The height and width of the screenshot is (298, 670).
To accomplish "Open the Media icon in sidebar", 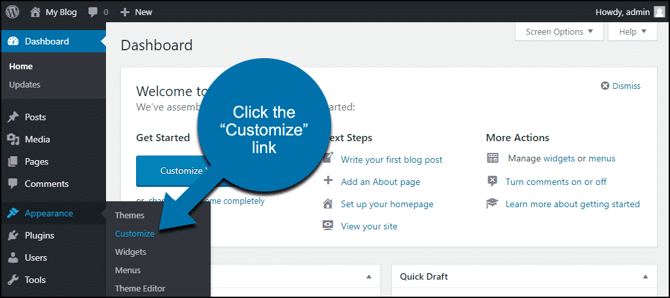I will click(13, 139).
